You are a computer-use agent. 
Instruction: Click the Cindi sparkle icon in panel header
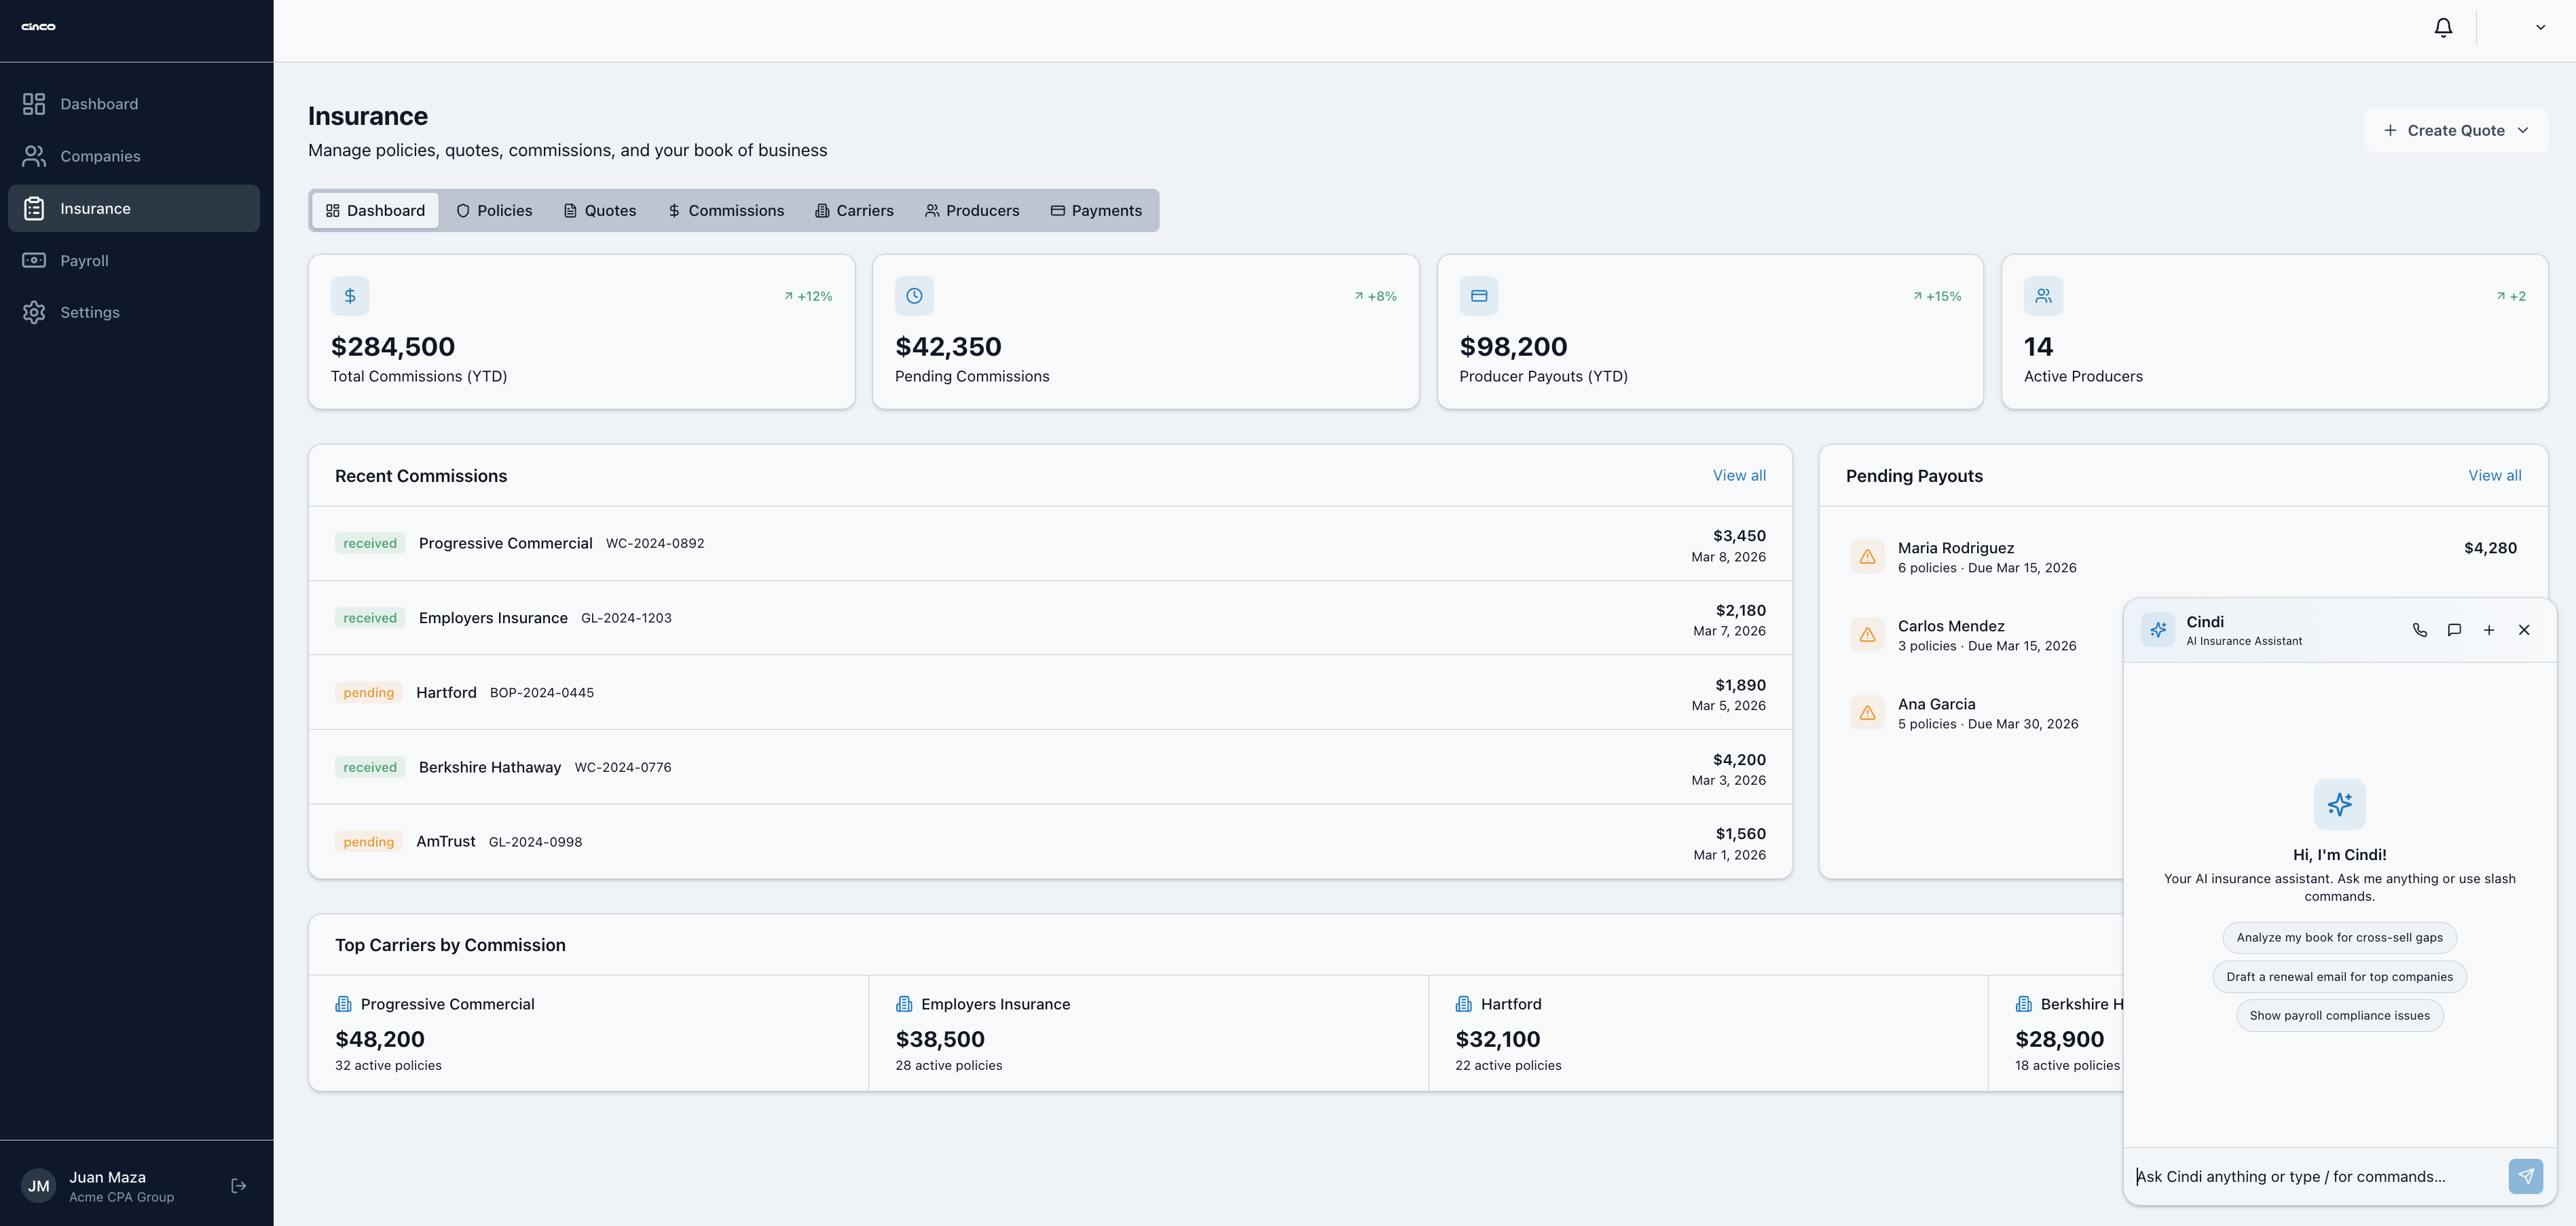[x=2158, y=630]
